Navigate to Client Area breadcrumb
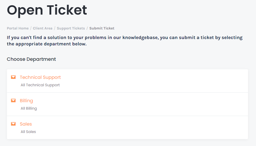Screen dimensions: 256x146 pyautogui.click(x=43, y=28)
